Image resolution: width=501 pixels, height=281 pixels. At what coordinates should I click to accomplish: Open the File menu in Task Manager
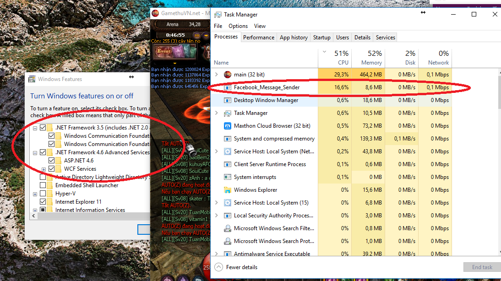click(218, 26)
